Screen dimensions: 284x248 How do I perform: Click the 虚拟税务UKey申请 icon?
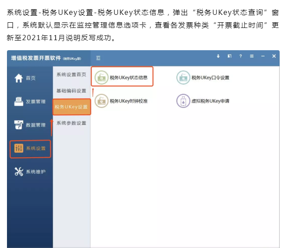(183, 101)
